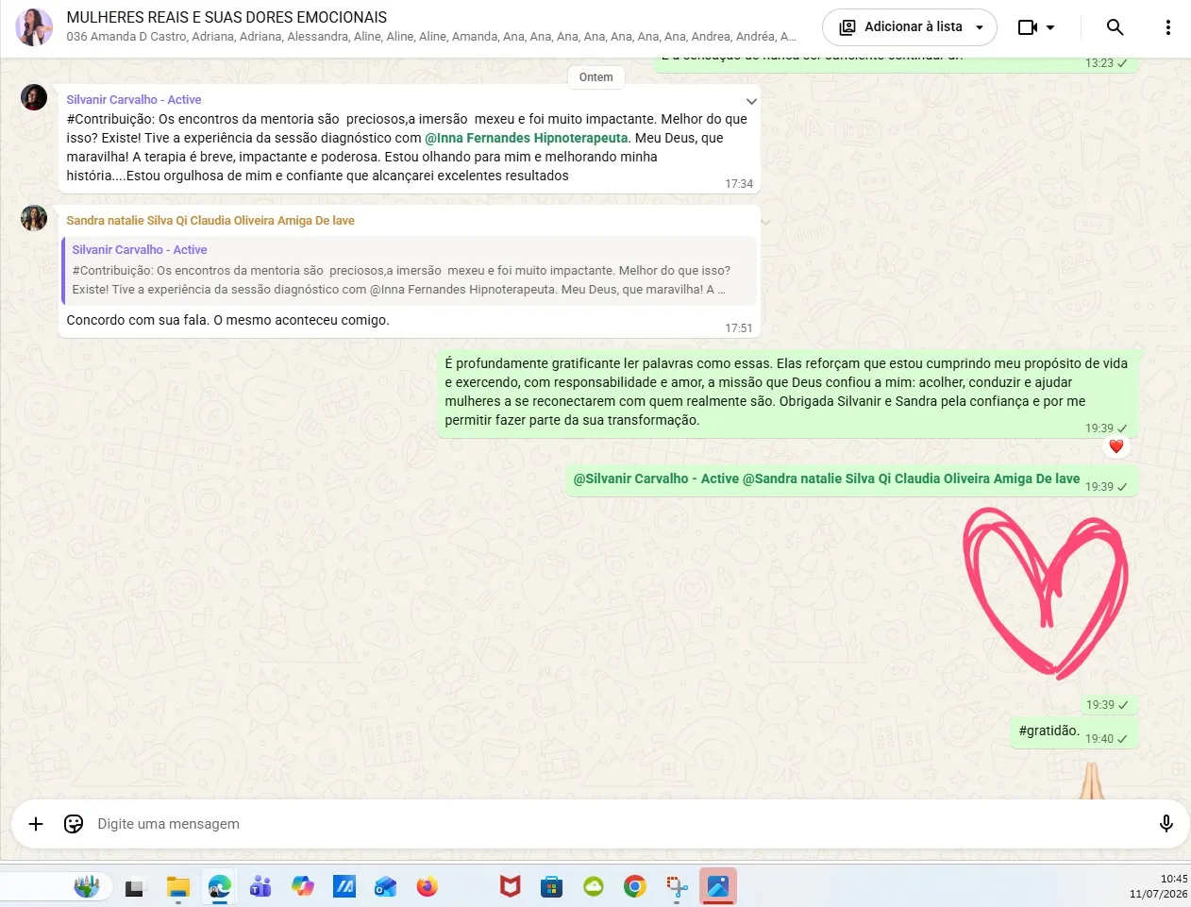
Task: Open group info via MULHERES REAIS title
Action: (226, 17)
